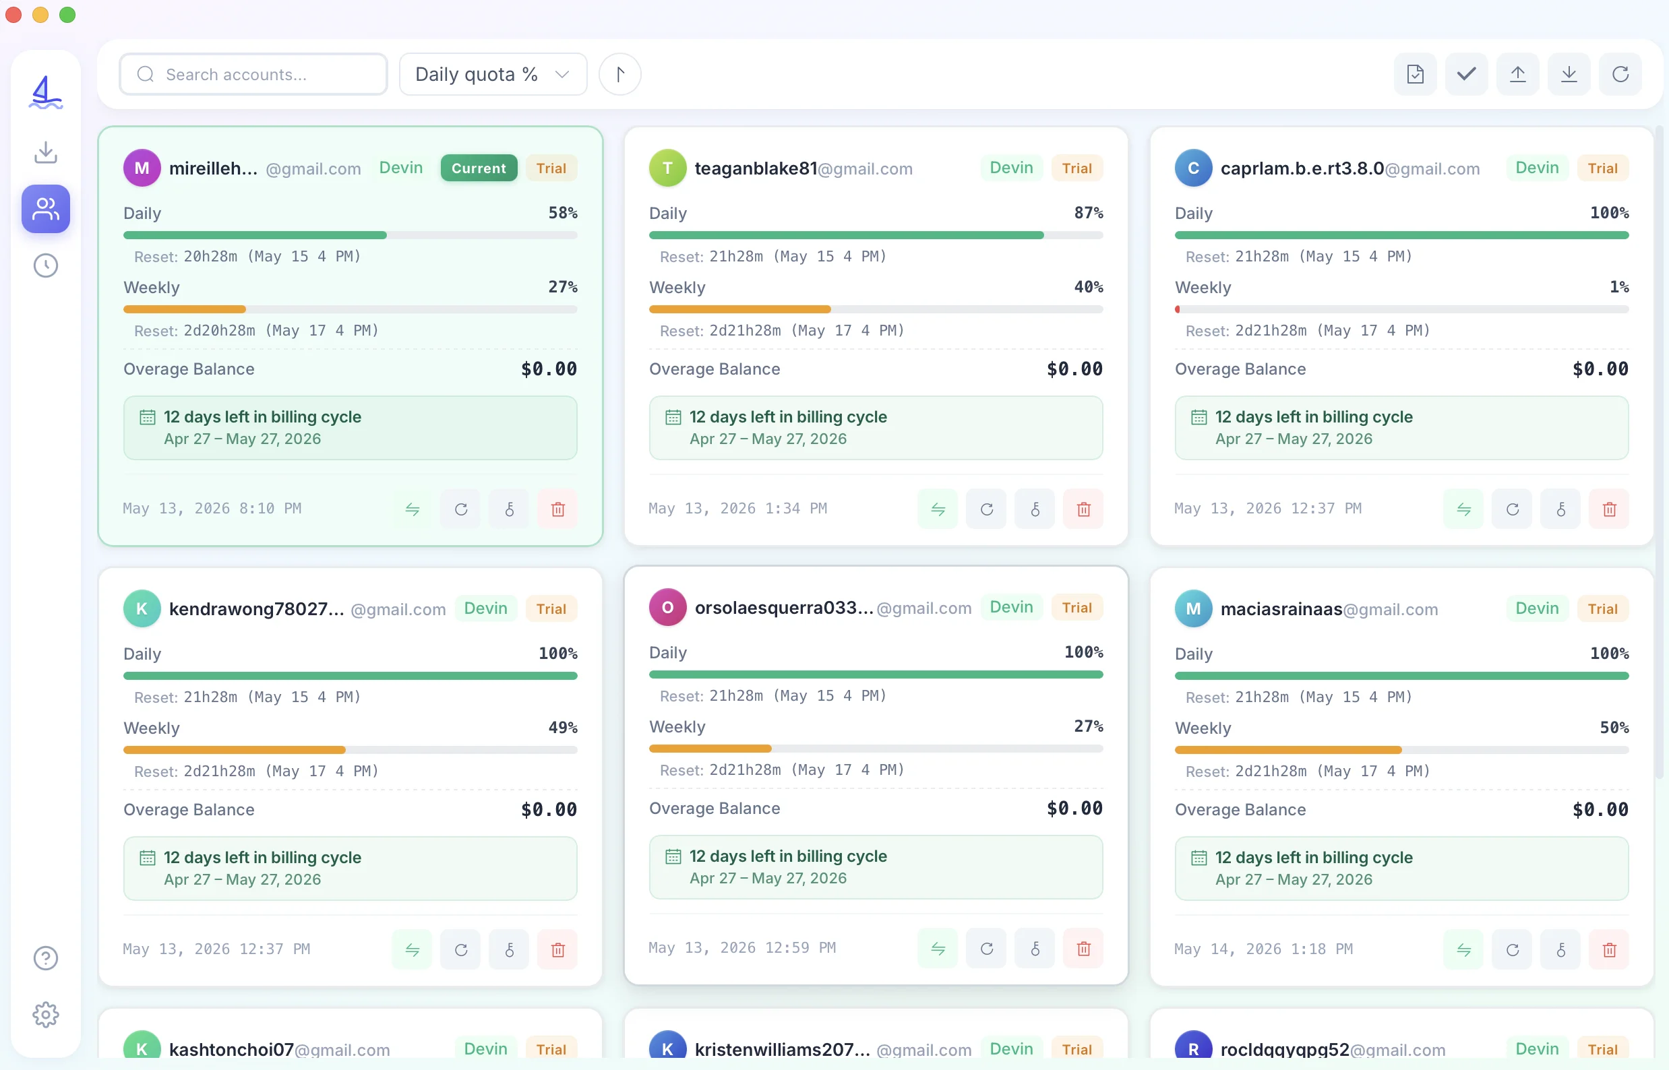Screen dimensions: 1669x1070
Task: Open the Accounts page in sidebar
Action: pyautogui.click(x=45, y=208)
